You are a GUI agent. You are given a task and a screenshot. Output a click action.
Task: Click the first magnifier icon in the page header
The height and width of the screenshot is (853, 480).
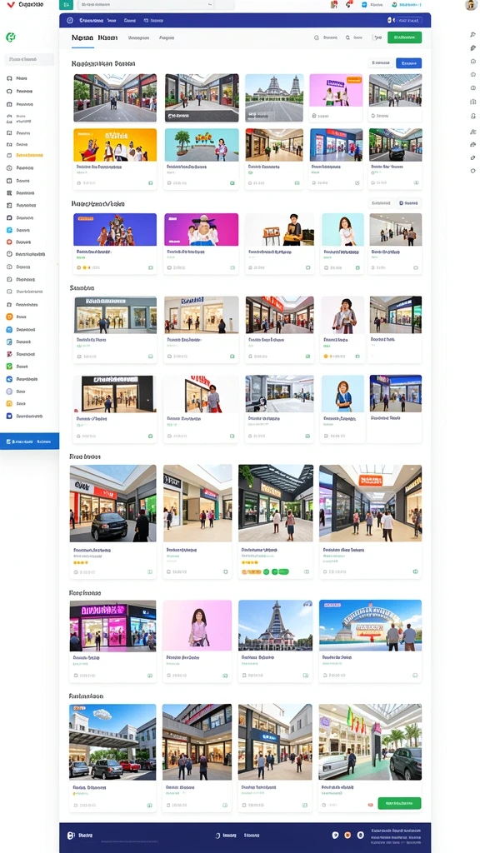[316, 38]
